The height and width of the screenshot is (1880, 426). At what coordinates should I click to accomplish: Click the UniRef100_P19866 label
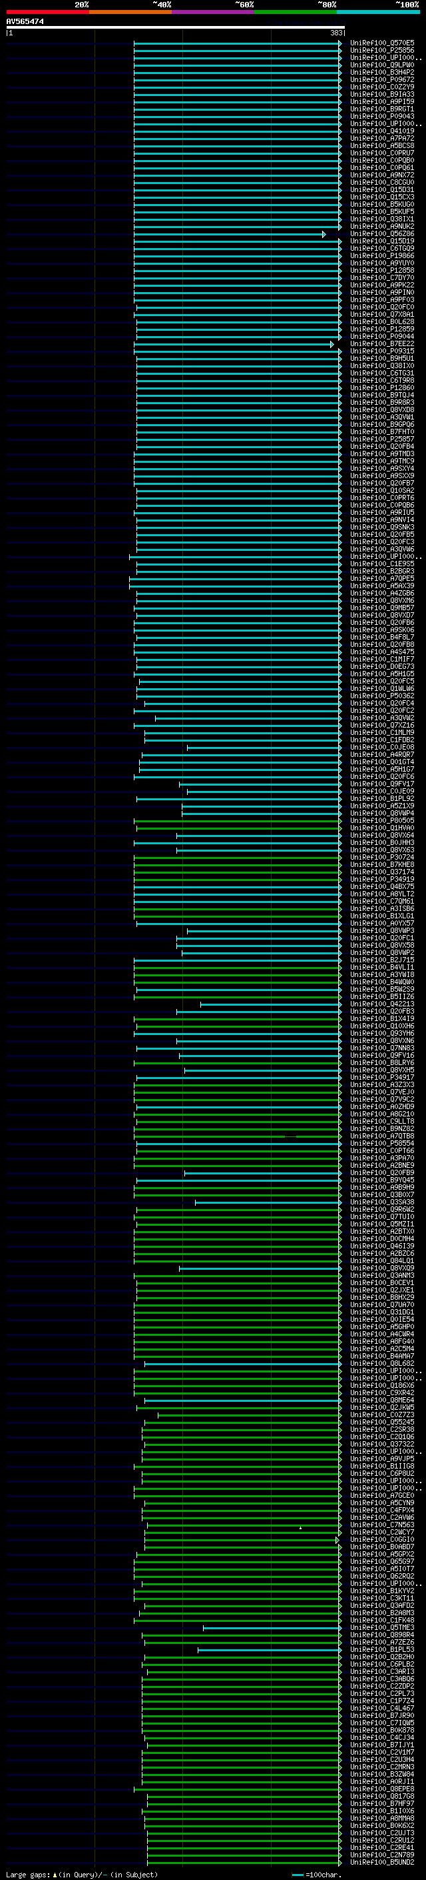382,255
